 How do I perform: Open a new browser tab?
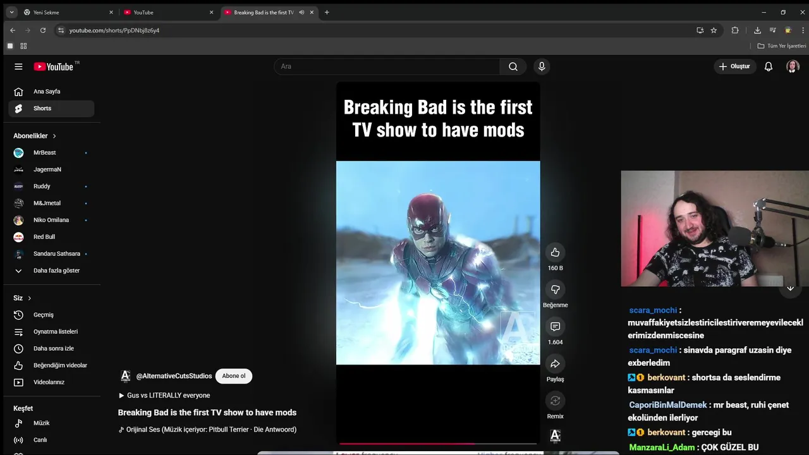327,12
